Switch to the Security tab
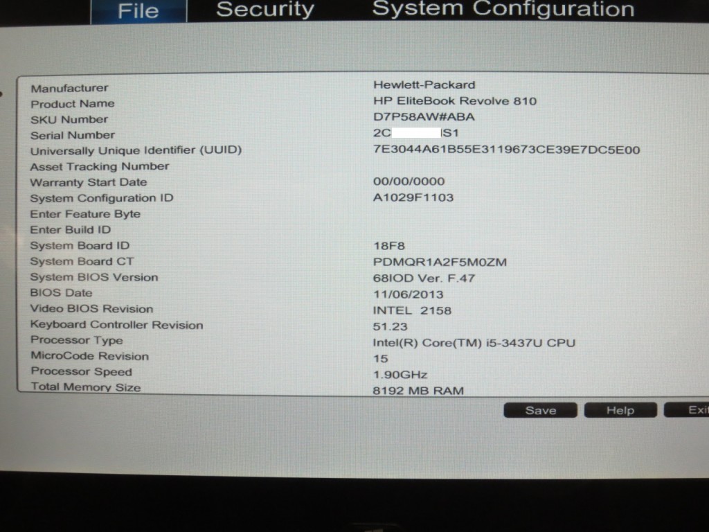 tap(264, 10)
